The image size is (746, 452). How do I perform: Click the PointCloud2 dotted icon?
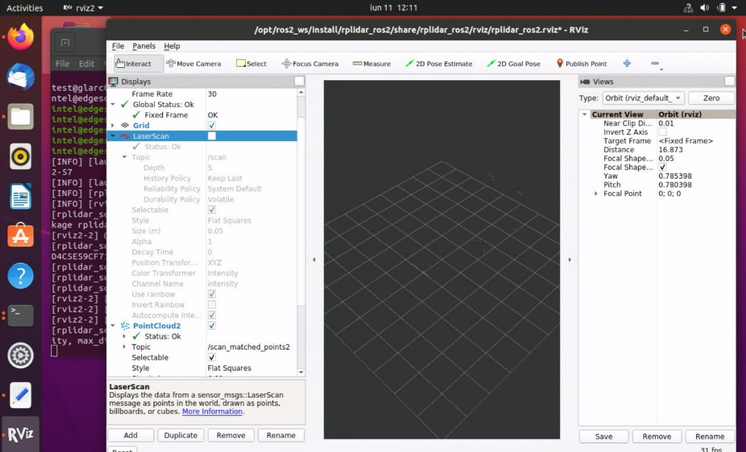[125, 326]
